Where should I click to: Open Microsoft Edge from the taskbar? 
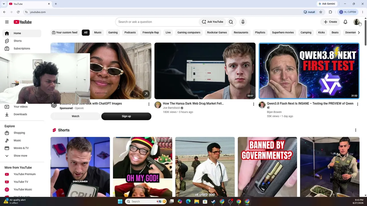pyautogui.click(x=188, y=201)
